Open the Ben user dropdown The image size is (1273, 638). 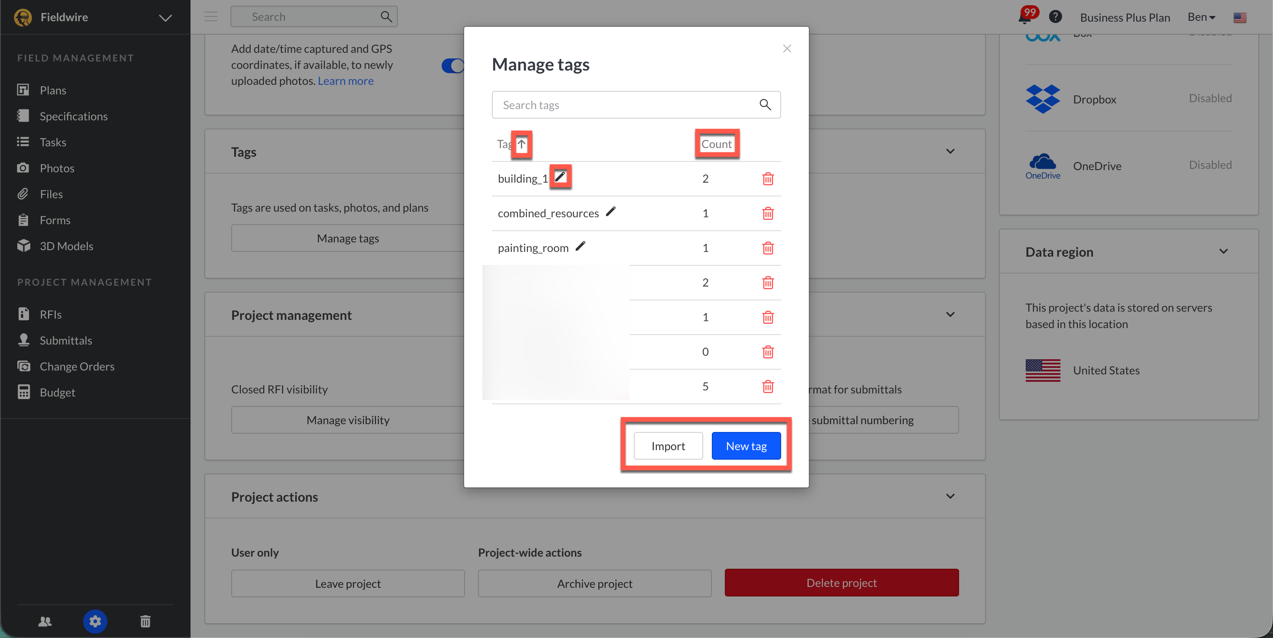(1201, 17)
